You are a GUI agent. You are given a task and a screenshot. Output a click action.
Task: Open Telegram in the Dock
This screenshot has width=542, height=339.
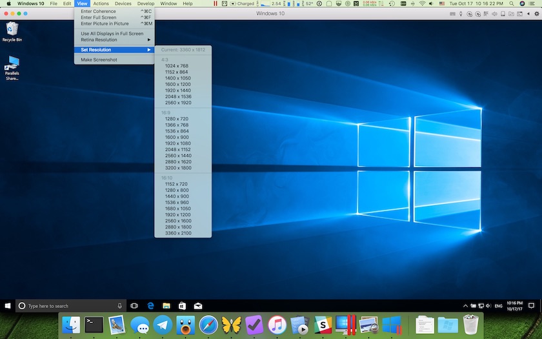pyautogui.click(x=163, y=325)
